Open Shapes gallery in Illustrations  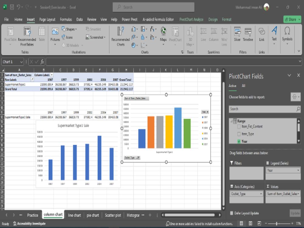[69, 29]
